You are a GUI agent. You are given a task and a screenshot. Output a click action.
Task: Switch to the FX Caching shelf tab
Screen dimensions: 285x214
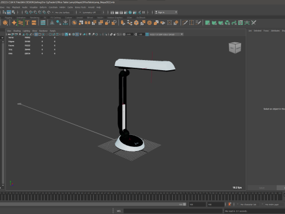tap(55, 18)
